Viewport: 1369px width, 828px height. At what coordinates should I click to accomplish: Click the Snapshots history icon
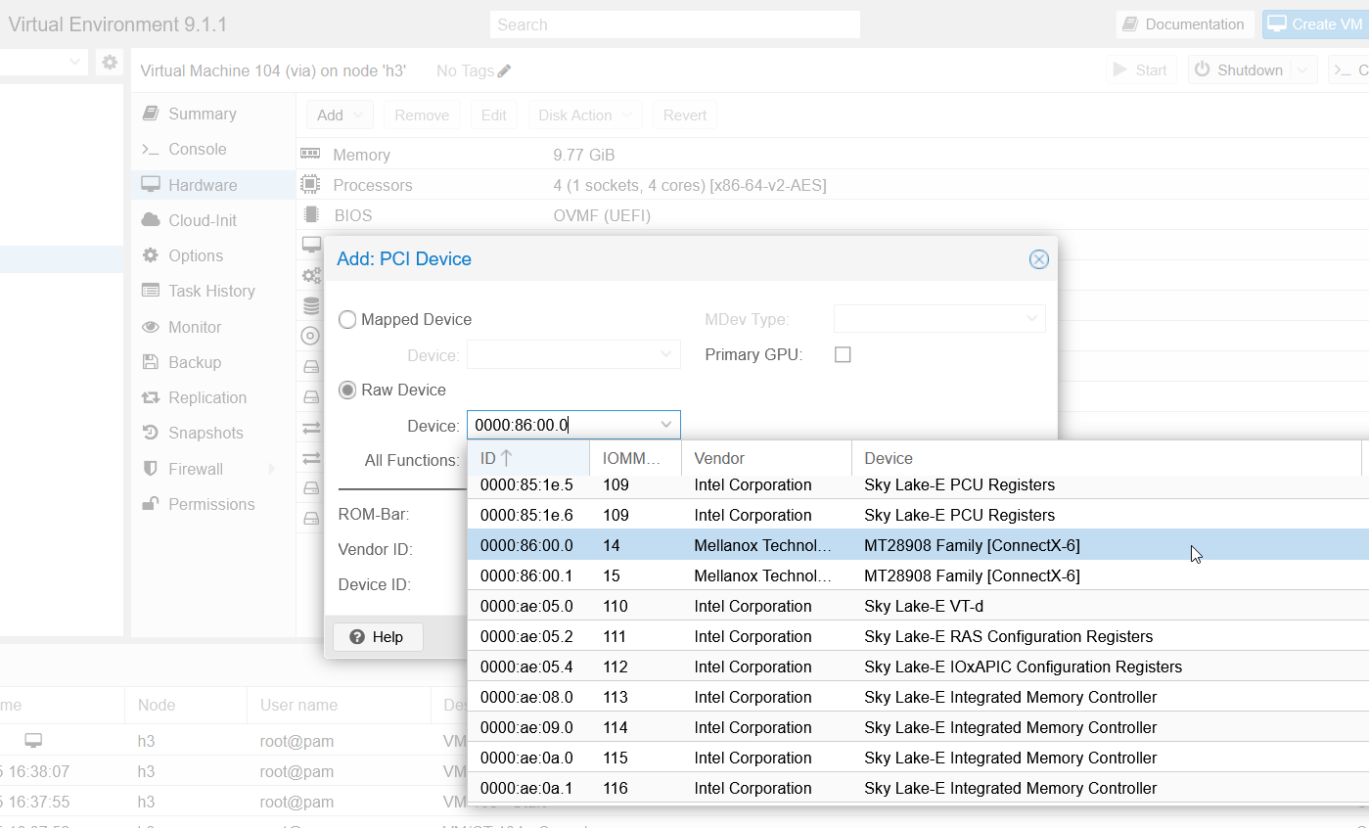point(151,433)
